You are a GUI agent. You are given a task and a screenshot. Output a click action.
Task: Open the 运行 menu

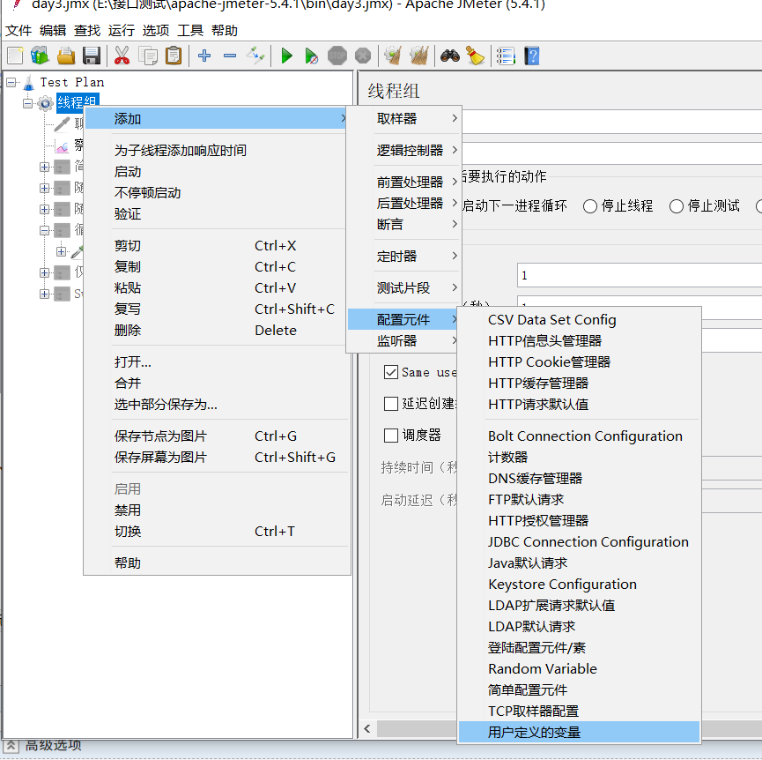tap(121, 31)
